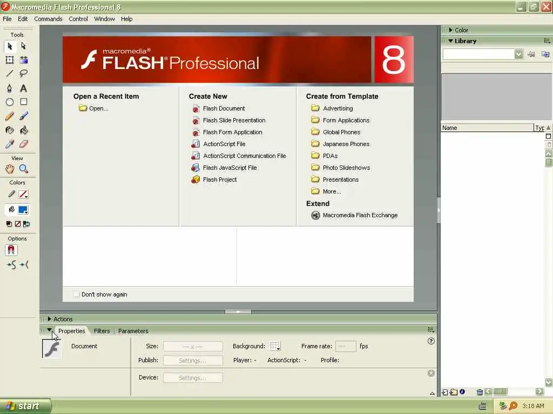
Task: Select the Brush tool
Action: 24,116
